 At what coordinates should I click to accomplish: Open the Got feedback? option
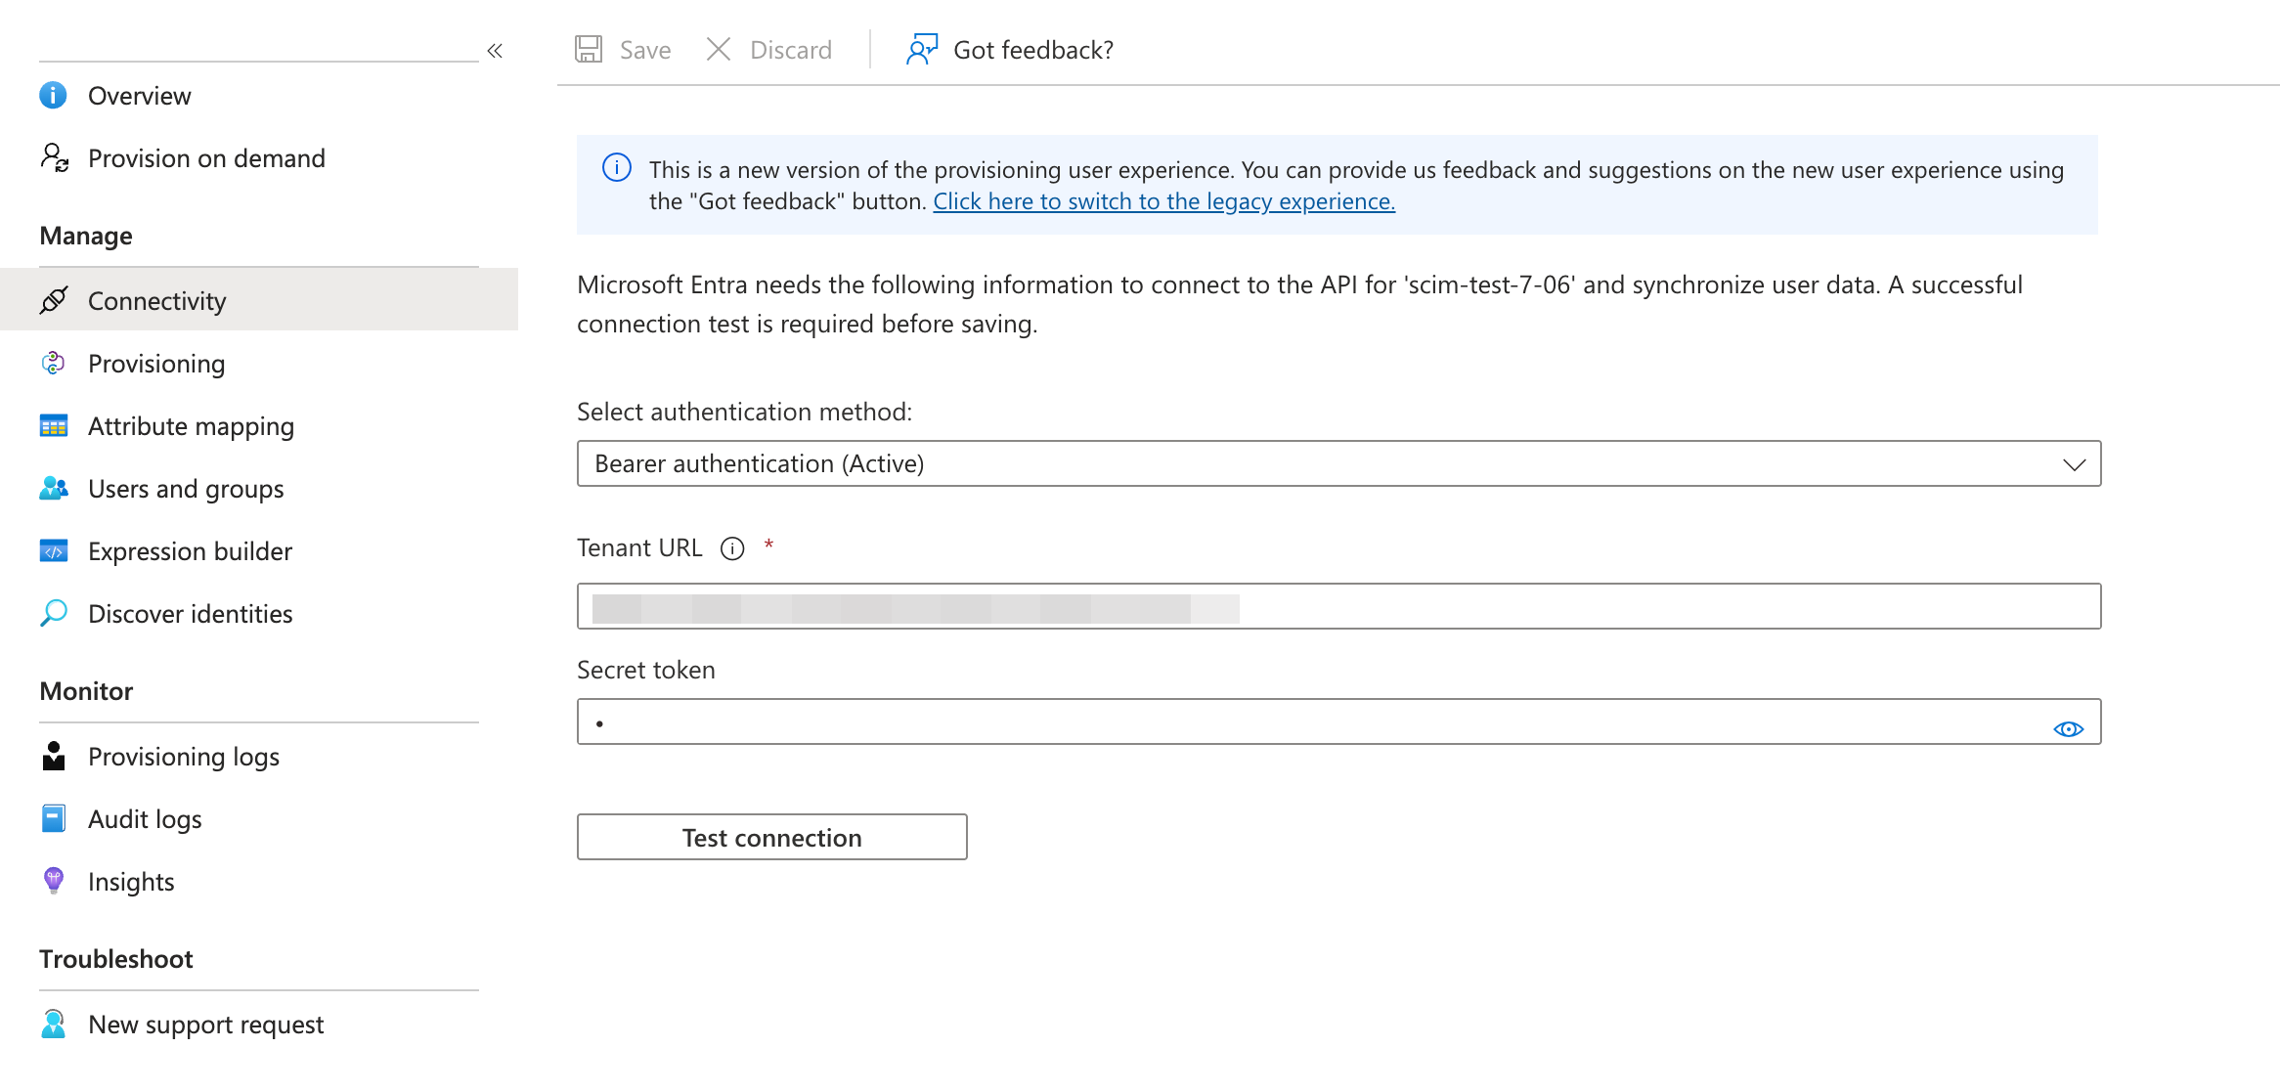tap(1033, 50)
